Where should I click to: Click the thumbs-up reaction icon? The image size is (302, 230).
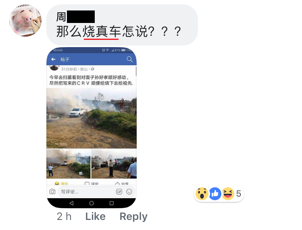click(x=215, y=194)
